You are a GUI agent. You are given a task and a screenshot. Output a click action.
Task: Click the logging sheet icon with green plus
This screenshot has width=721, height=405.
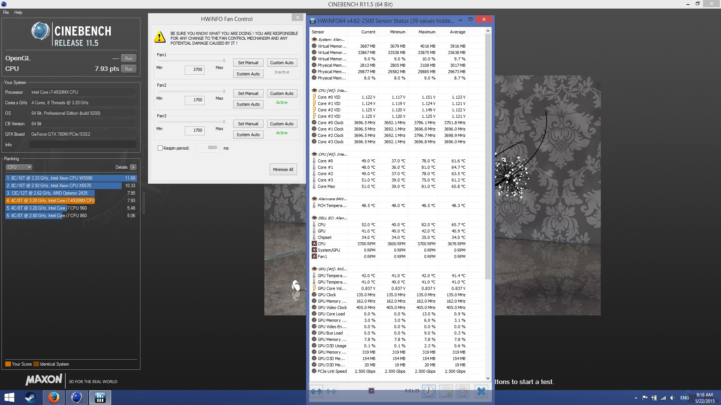click(446, 391)
